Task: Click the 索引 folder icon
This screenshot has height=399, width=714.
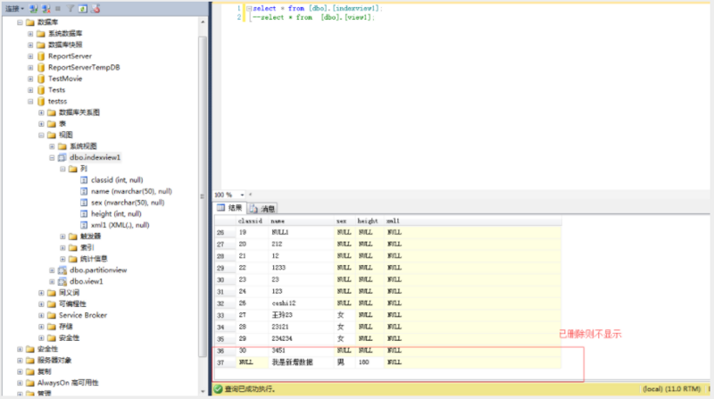Action: pos(73,248)
